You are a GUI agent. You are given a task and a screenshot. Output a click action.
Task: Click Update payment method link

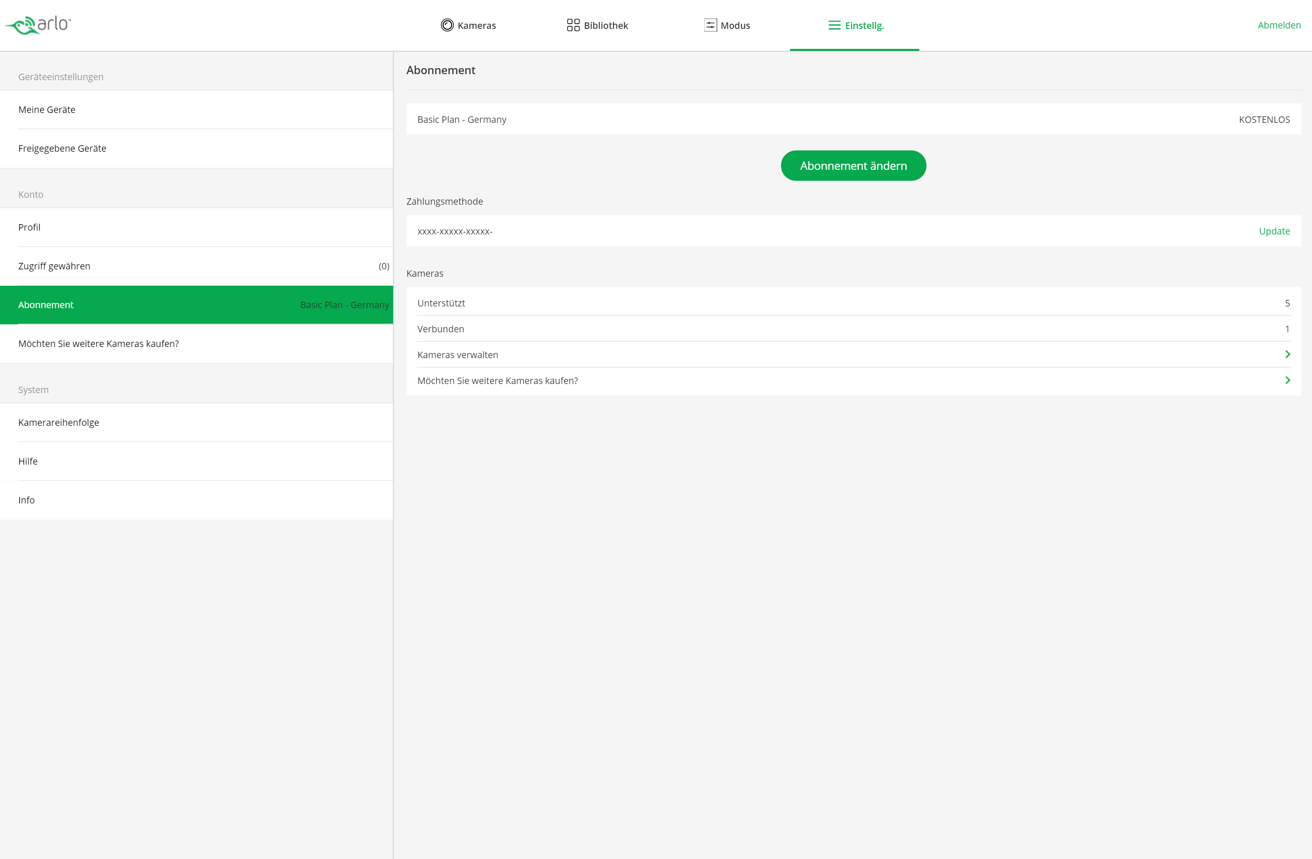coord(1274,231)
